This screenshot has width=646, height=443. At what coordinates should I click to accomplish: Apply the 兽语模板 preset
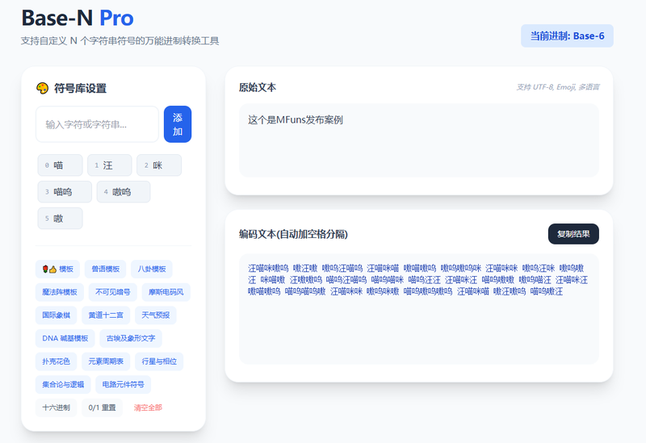(106, 270)
